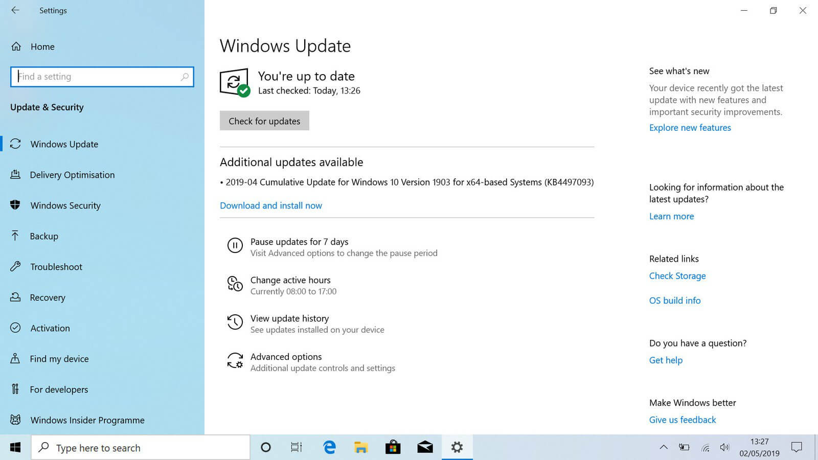Open Recovery settings
This screenshot has height=460, width=818.
(x=48, y=297)
